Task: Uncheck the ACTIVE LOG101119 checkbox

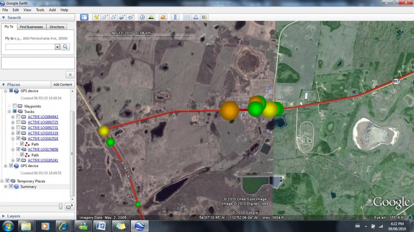Action: coord(18,133)
